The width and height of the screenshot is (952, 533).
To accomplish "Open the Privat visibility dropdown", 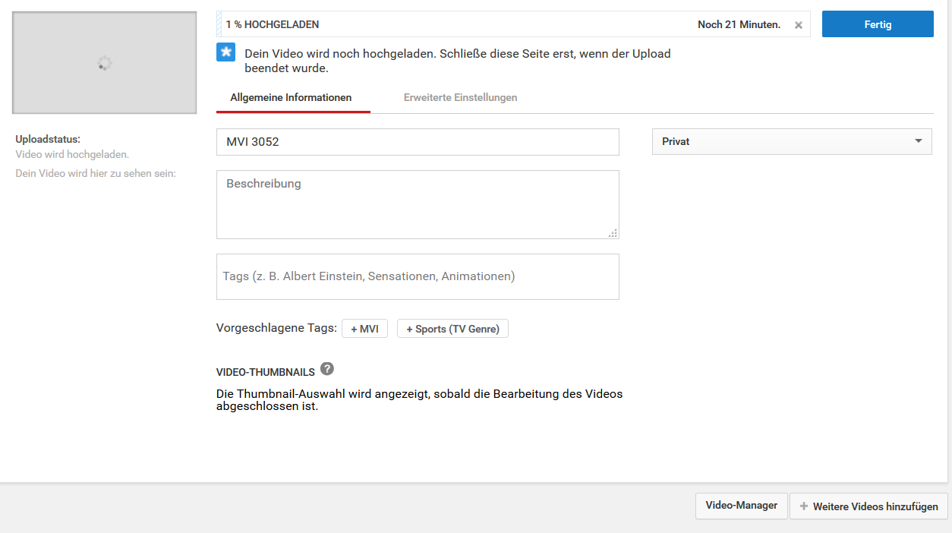I will click(x=791, y=141).
